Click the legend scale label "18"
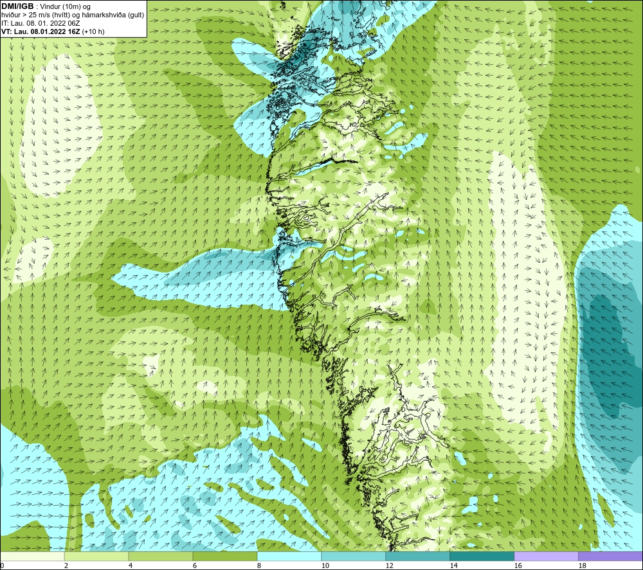This screenshot has width=643, height=570. [583, 566]
